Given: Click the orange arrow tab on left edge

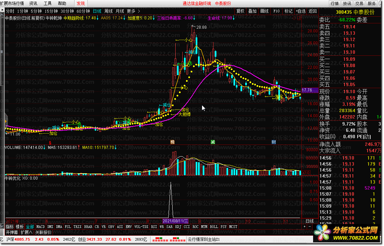Looking at the screenshot, I should click(x=5, y=121).
